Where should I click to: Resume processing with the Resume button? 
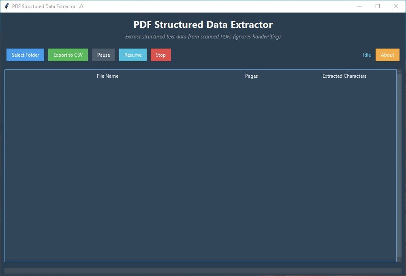[133, 55]
